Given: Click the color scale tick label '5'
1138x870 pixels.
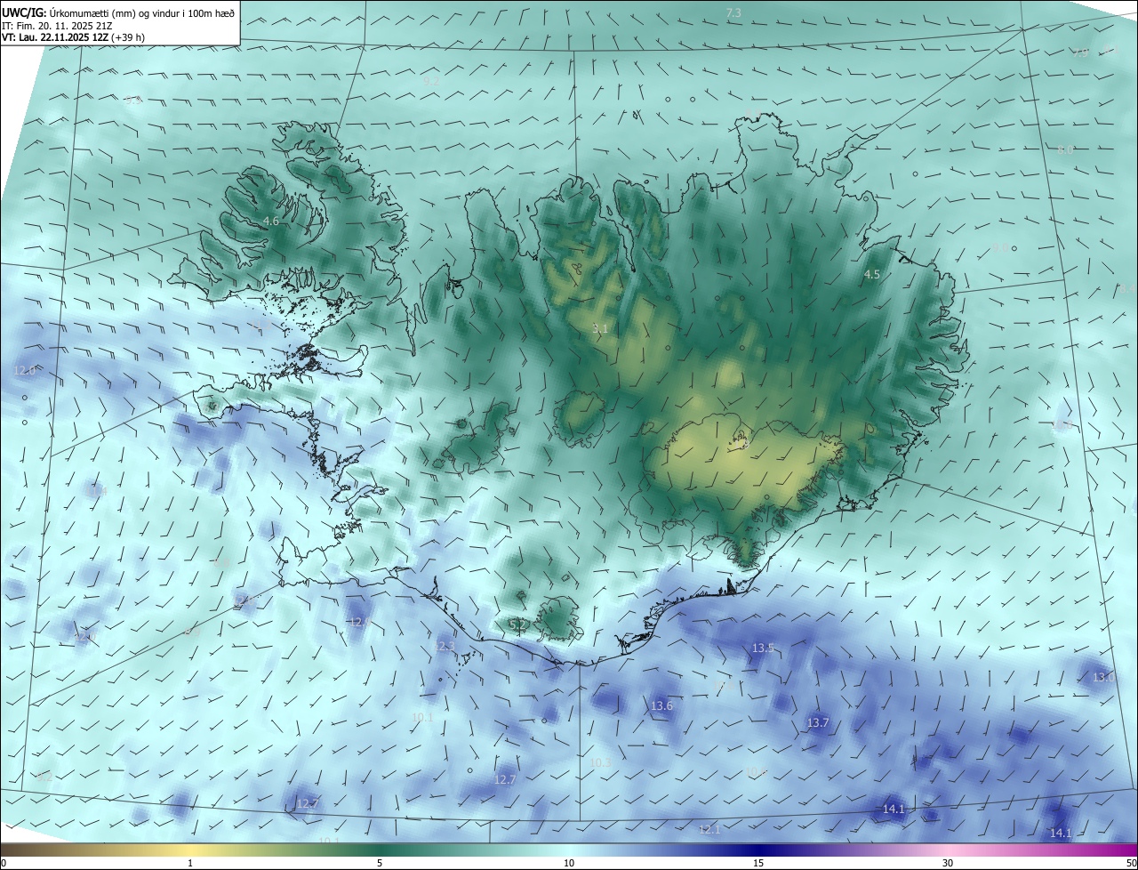Looking at the screenshot, I should tap(380, 864).
